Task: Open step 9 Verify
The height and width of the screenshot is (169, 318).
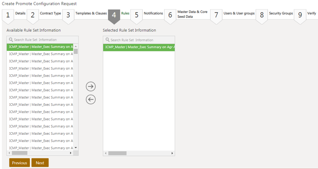Action: click(305, 14)
